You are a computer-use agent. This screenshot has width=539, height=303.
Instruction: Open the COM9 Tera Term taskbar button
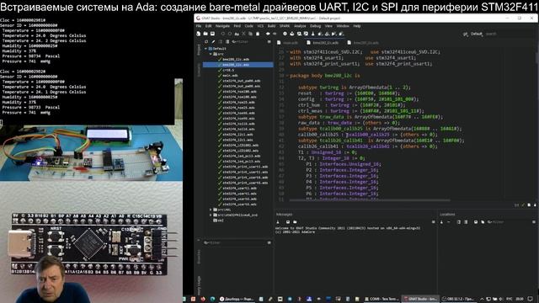[382, 299]
